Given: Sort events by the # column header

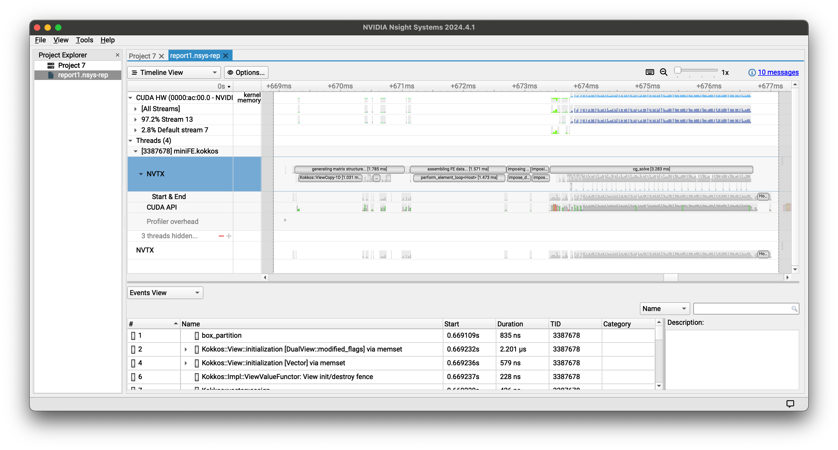Looking at the screenshot, I should point(154,324).
